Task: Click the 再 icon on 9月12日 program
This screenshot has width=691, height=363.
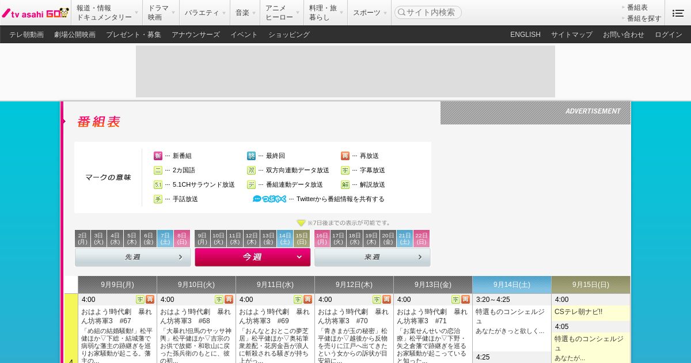Action: coord(386,300)
